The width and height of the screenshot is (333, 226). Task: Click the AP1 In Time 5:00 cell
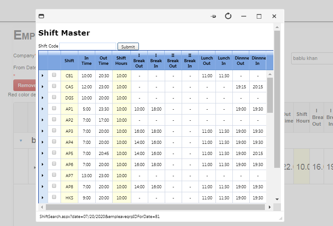(87, 109)
